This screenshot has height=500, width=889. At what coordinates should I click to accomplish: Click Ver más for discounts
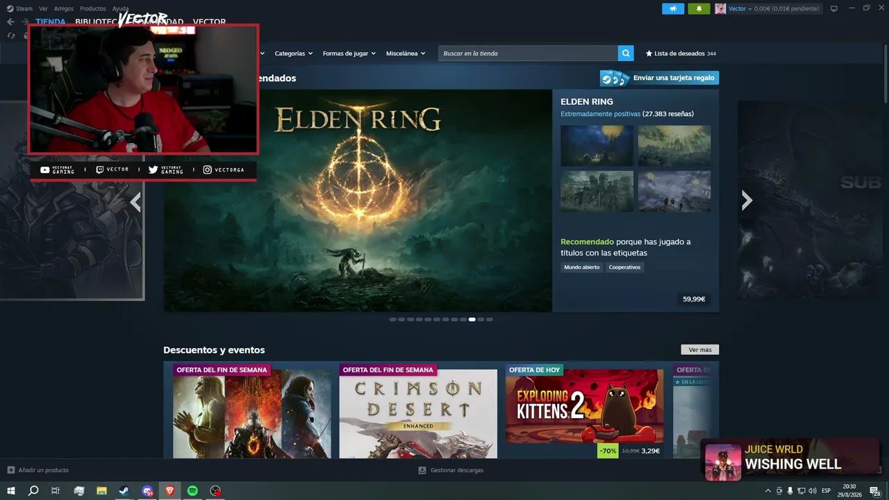[x=700, y=350]
